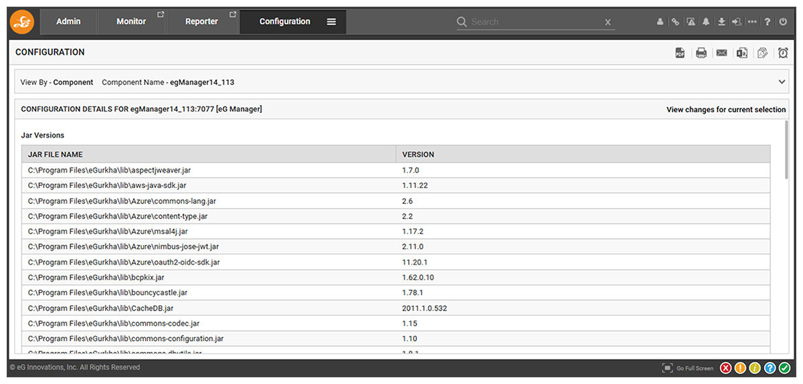
Task: Click the sign-in user arrow icon
Action: point(737,22)
